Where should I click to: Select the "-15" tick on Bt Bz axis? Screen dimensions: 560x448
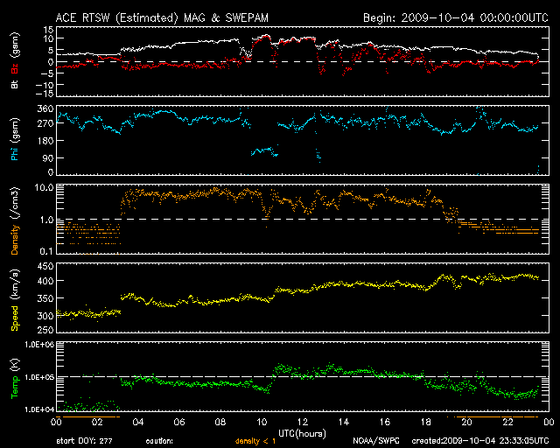point(45,94)
